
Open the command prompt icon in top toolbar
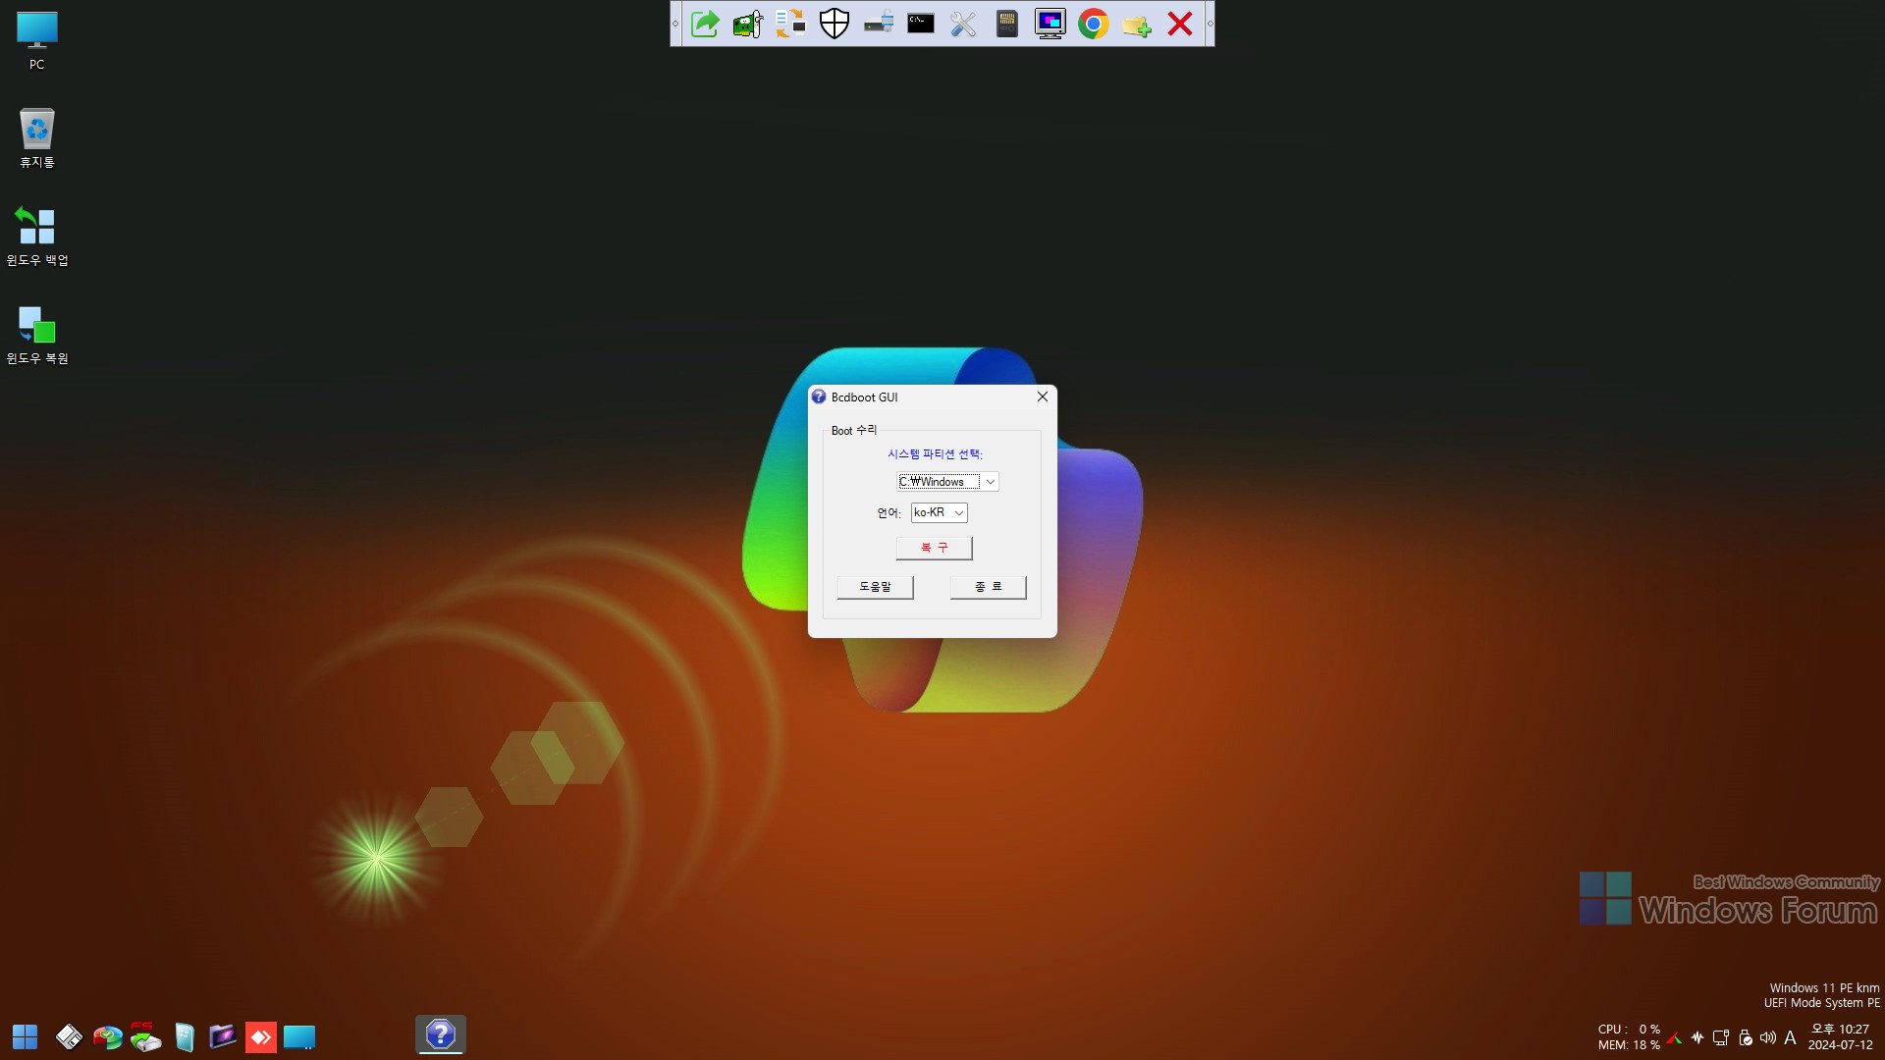pos(921,24)
